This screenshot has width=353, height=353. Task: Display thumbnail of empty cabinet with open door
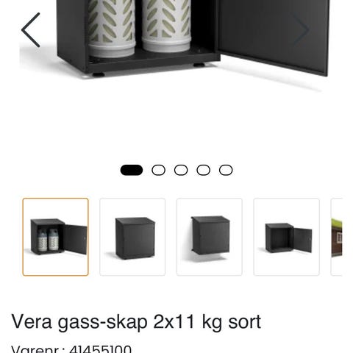(286, 237)
